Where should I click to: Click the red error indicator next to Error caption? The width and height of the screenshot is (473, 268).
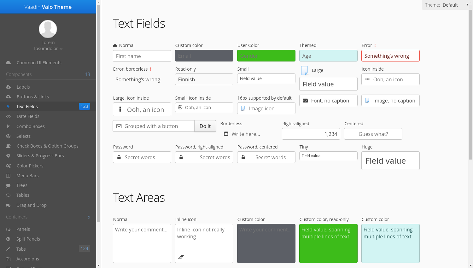click(375, 45)
